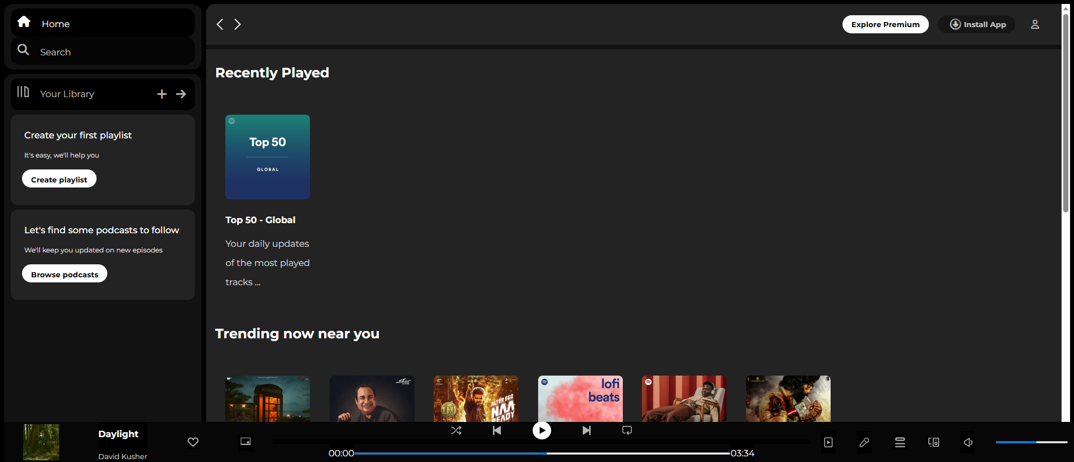Screen dimensions: 1074x462
Task: Skip to the previous track
Action: [x=497, y=430]
